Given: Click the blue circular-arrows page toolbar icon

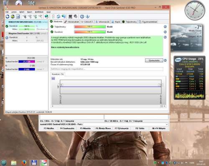Looking at the screenshot, I should 59,17.
